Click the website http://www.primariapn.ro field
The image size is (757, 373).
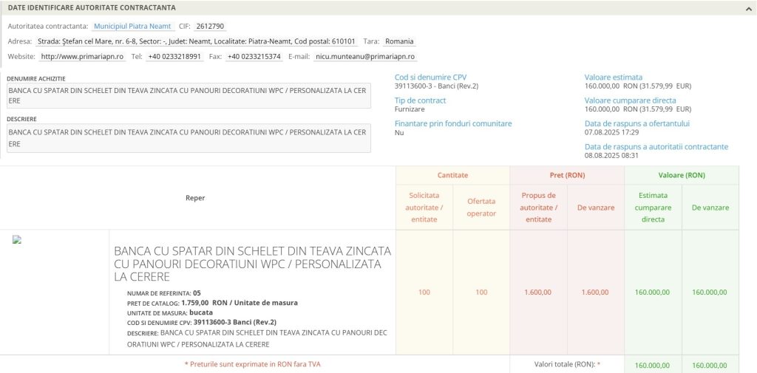pyautogui.click(x=82, y=57)
